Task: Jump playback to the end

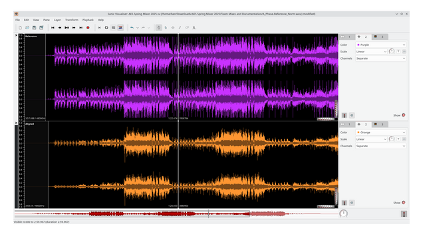Action: 81,28
